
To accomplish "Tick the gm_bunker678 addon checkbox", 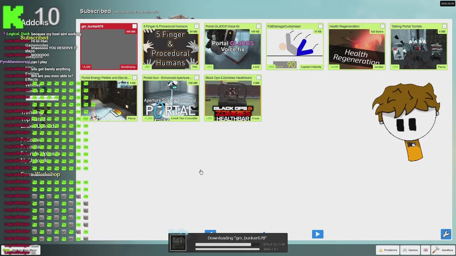I will tap(134, 26).
